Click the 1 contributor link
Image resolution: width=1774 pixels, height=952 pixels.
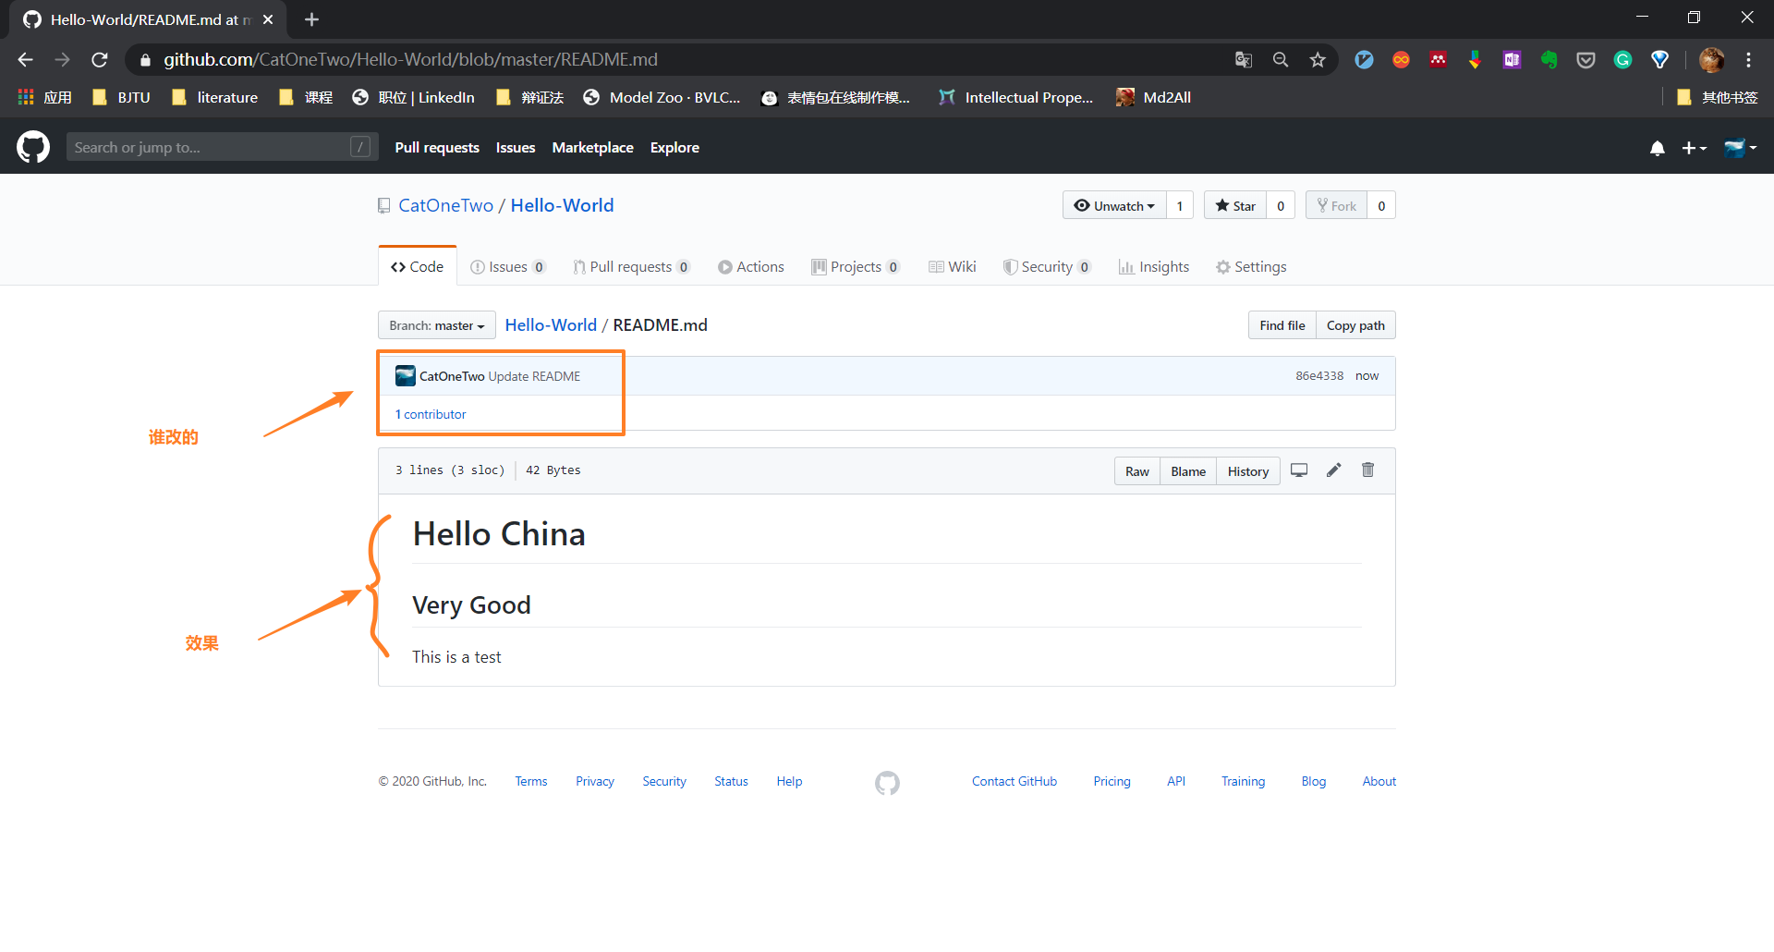point(431,414)
